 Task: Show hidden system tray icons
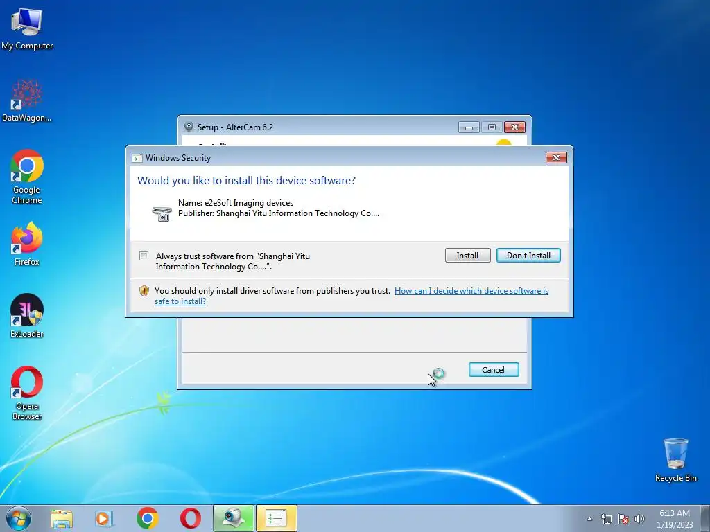pos(589,519)
